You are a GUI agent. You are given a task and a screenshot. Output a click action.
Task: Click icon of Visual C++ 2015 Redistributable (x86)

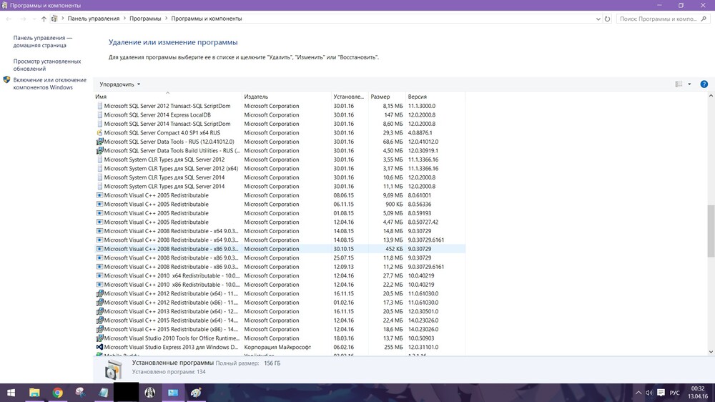click(x=99, y=330)
